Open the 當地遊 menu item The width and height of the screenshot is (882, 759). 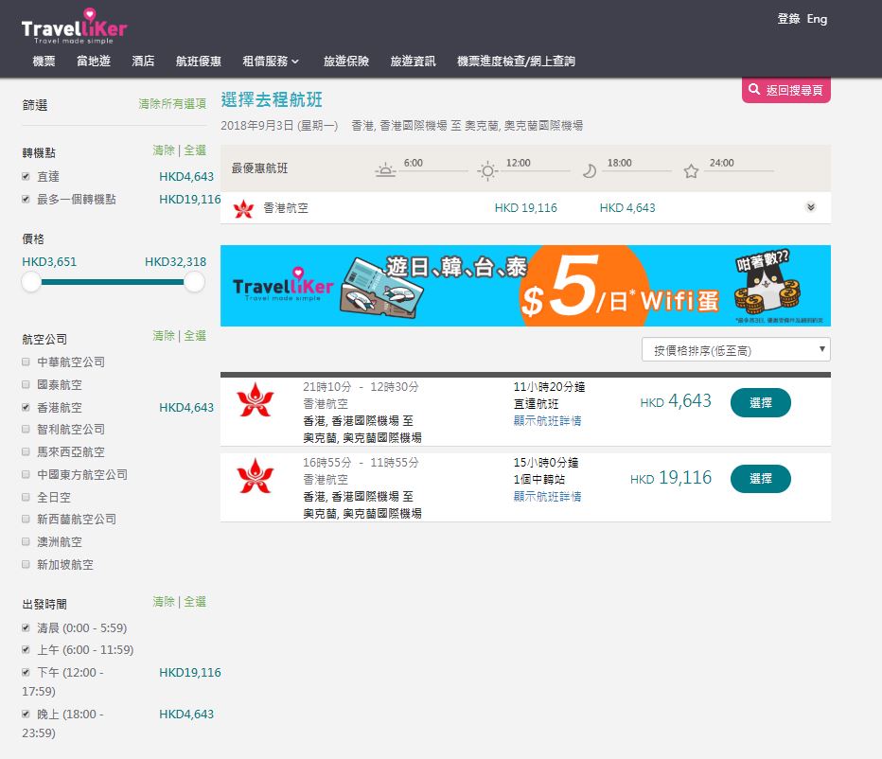[94, 61]
